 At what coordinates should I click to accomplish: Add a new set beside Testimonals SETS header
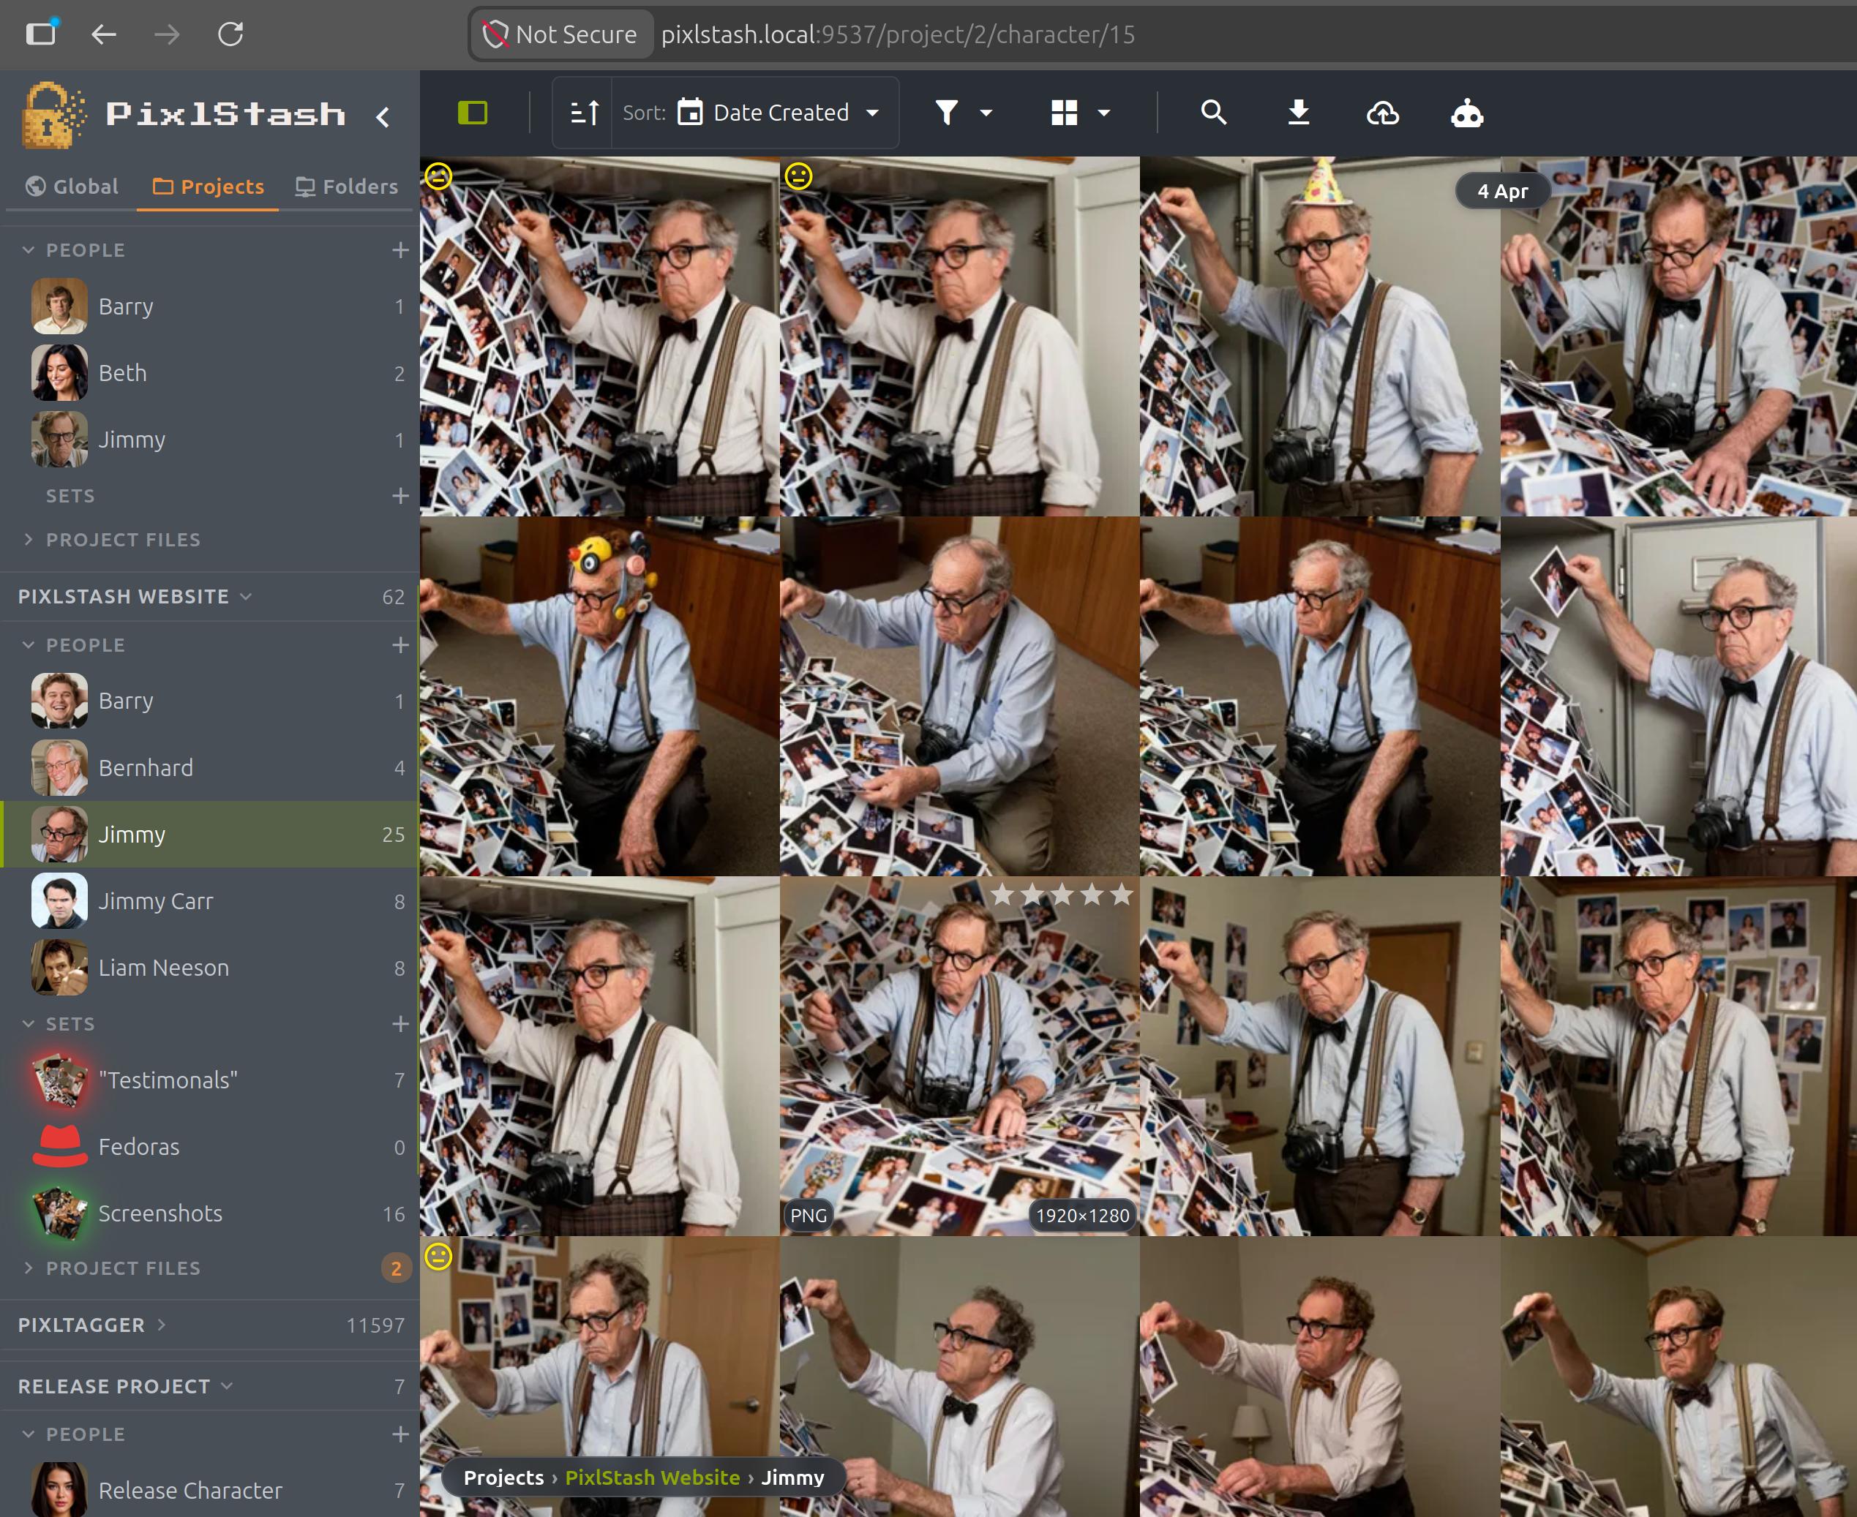(400, 1023)
